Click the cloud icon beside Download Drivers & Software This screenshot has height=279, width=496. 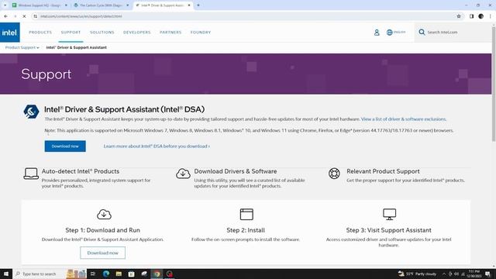point(183,174)
